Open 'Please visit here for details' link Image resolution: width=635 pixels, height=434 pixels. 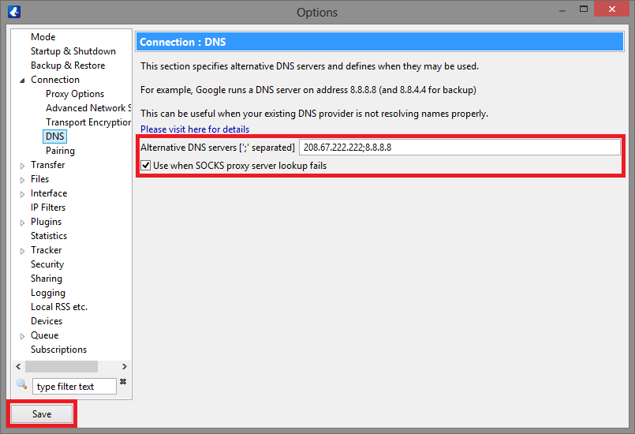195,129
